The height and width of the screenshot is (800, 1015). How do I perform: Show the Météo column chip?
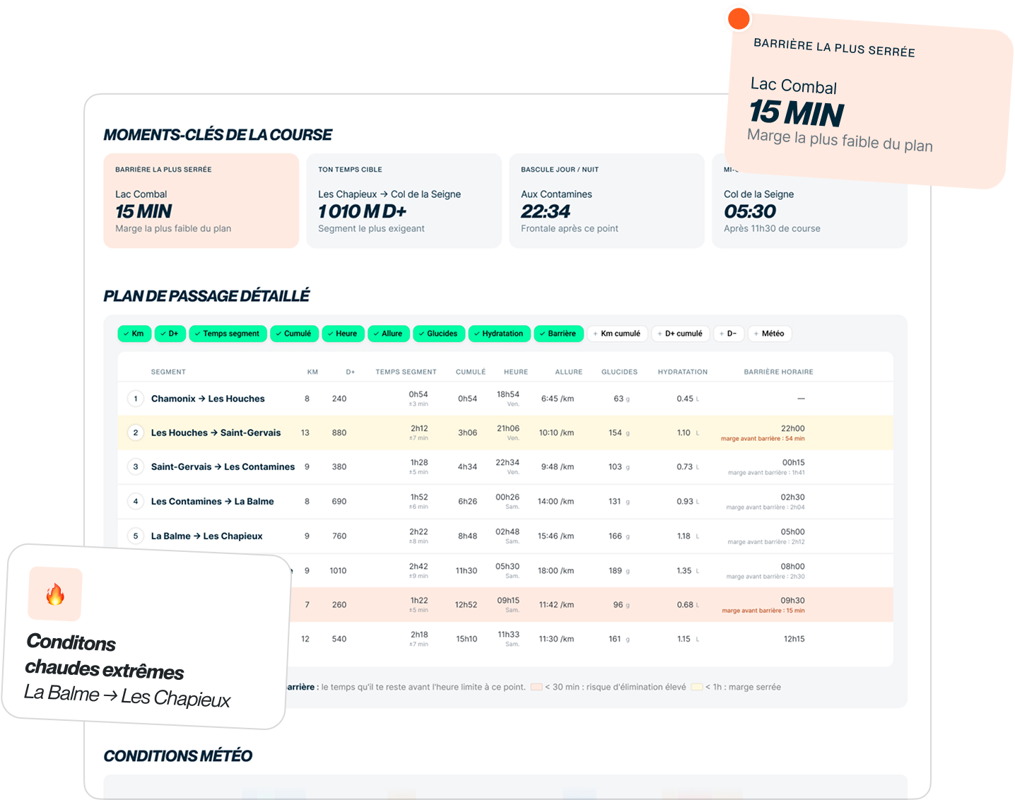769,334
